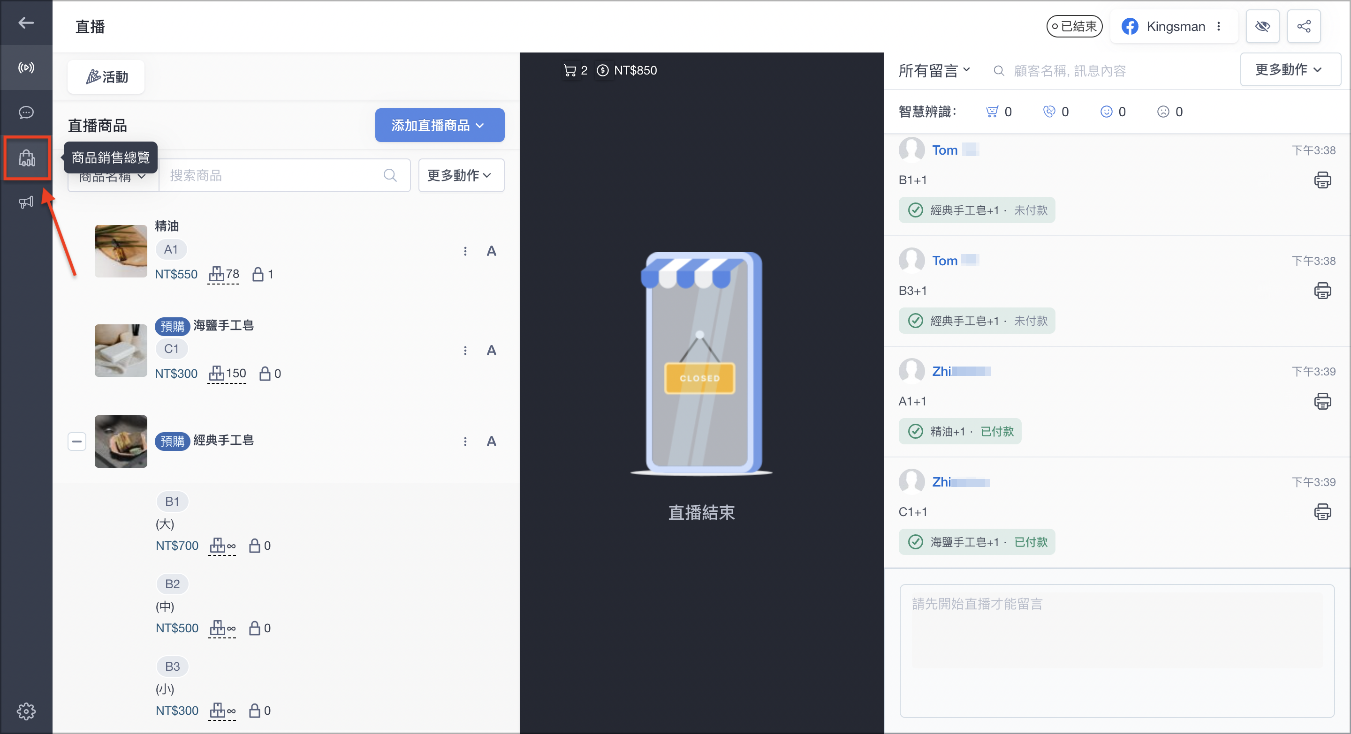Print Zhi's A1+1 comment

pos(1322,401)
